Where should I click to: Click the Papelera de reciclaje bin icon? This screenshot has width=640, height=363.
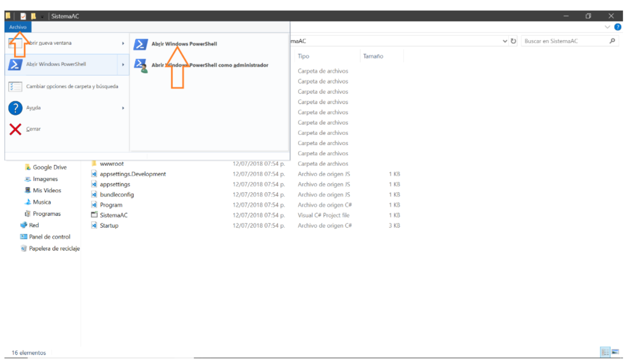[x=24, y=249]
